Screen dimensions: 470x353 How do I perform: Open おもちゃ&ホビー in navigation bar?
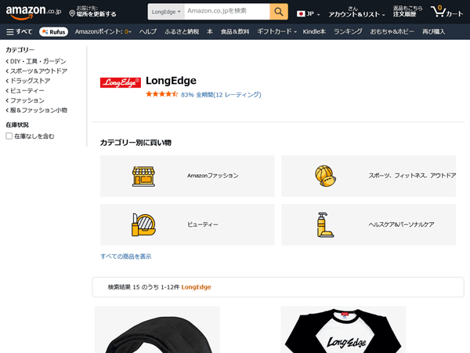click(392, 31)
